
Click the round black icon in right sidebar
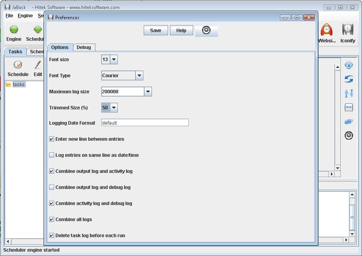tap(349, 136)
